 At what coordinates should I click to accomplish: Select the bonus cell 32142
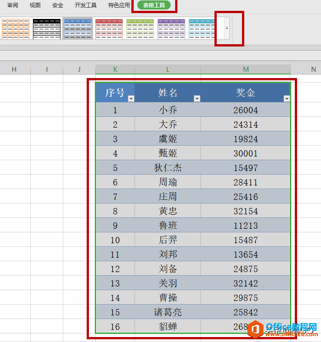point(246,283)
